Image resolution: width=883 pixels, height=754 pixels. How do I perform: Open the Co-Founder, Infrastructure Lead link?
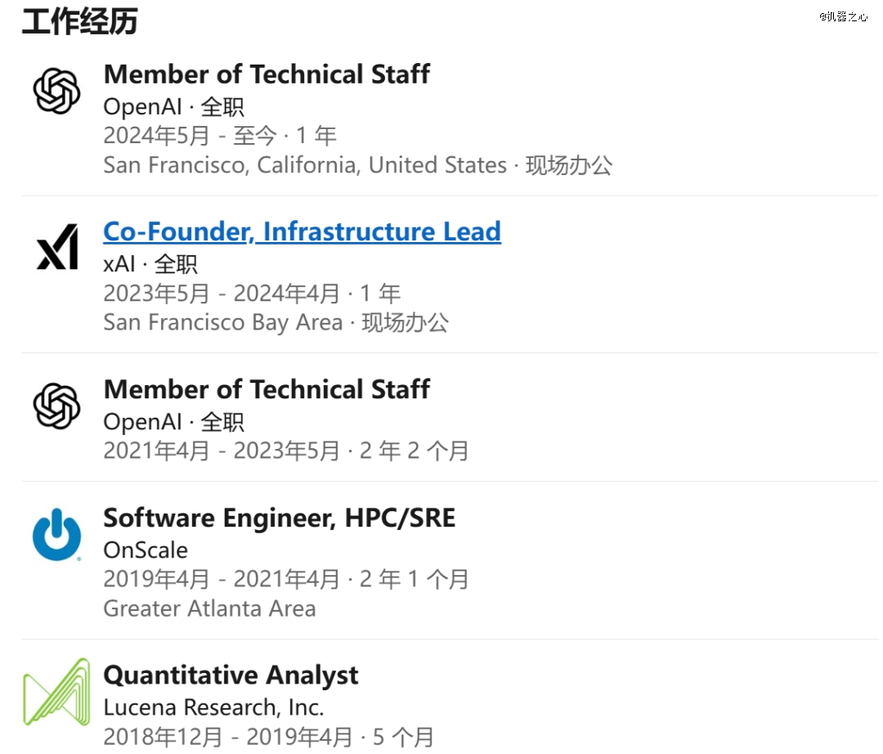tap(302, 231)
